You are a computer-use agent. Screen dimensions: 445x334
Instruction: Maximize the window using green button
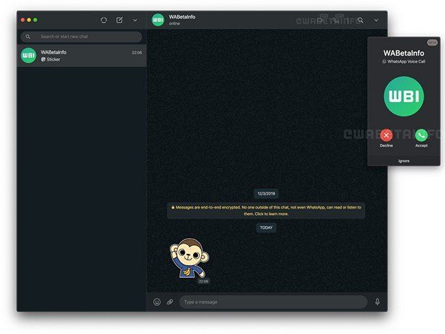pos(35,20)
